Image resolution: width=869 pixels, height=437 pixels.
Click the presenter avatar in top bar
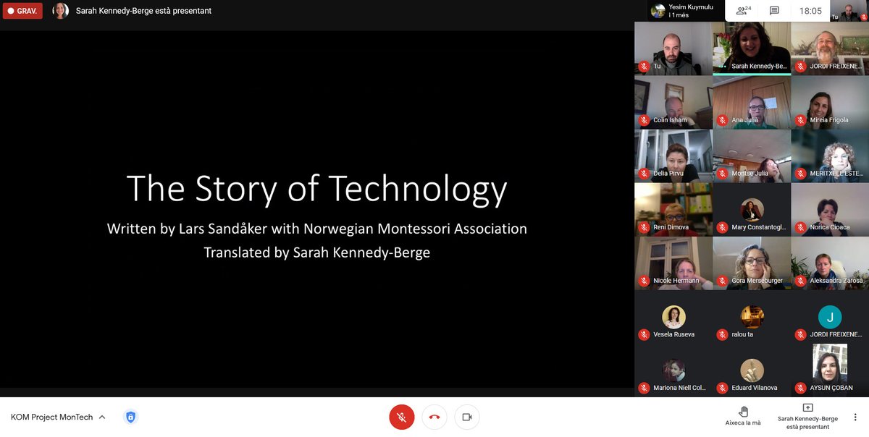60,11
